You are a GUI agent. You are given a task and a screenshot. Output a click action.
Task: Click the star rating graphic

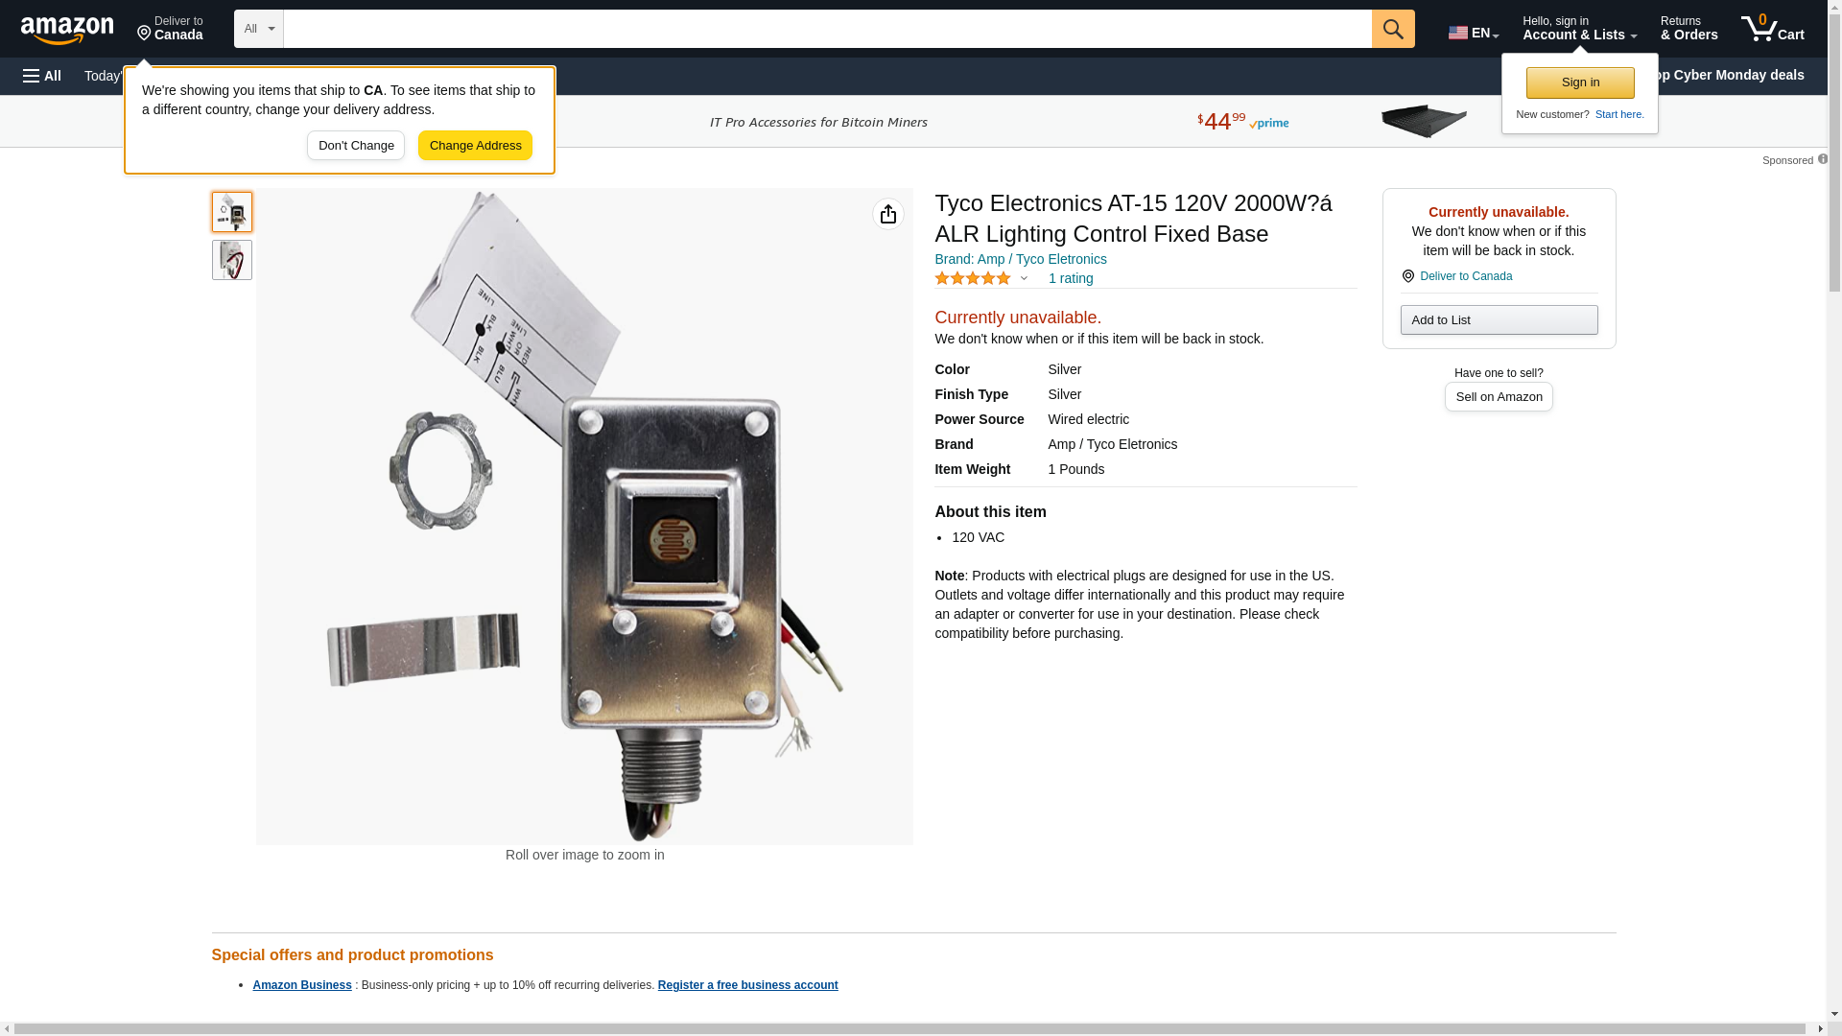(972, 278)
